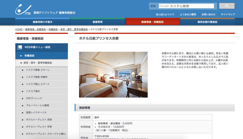Click the 健康増進・保健施設 sidebar heading

point(30,38)
